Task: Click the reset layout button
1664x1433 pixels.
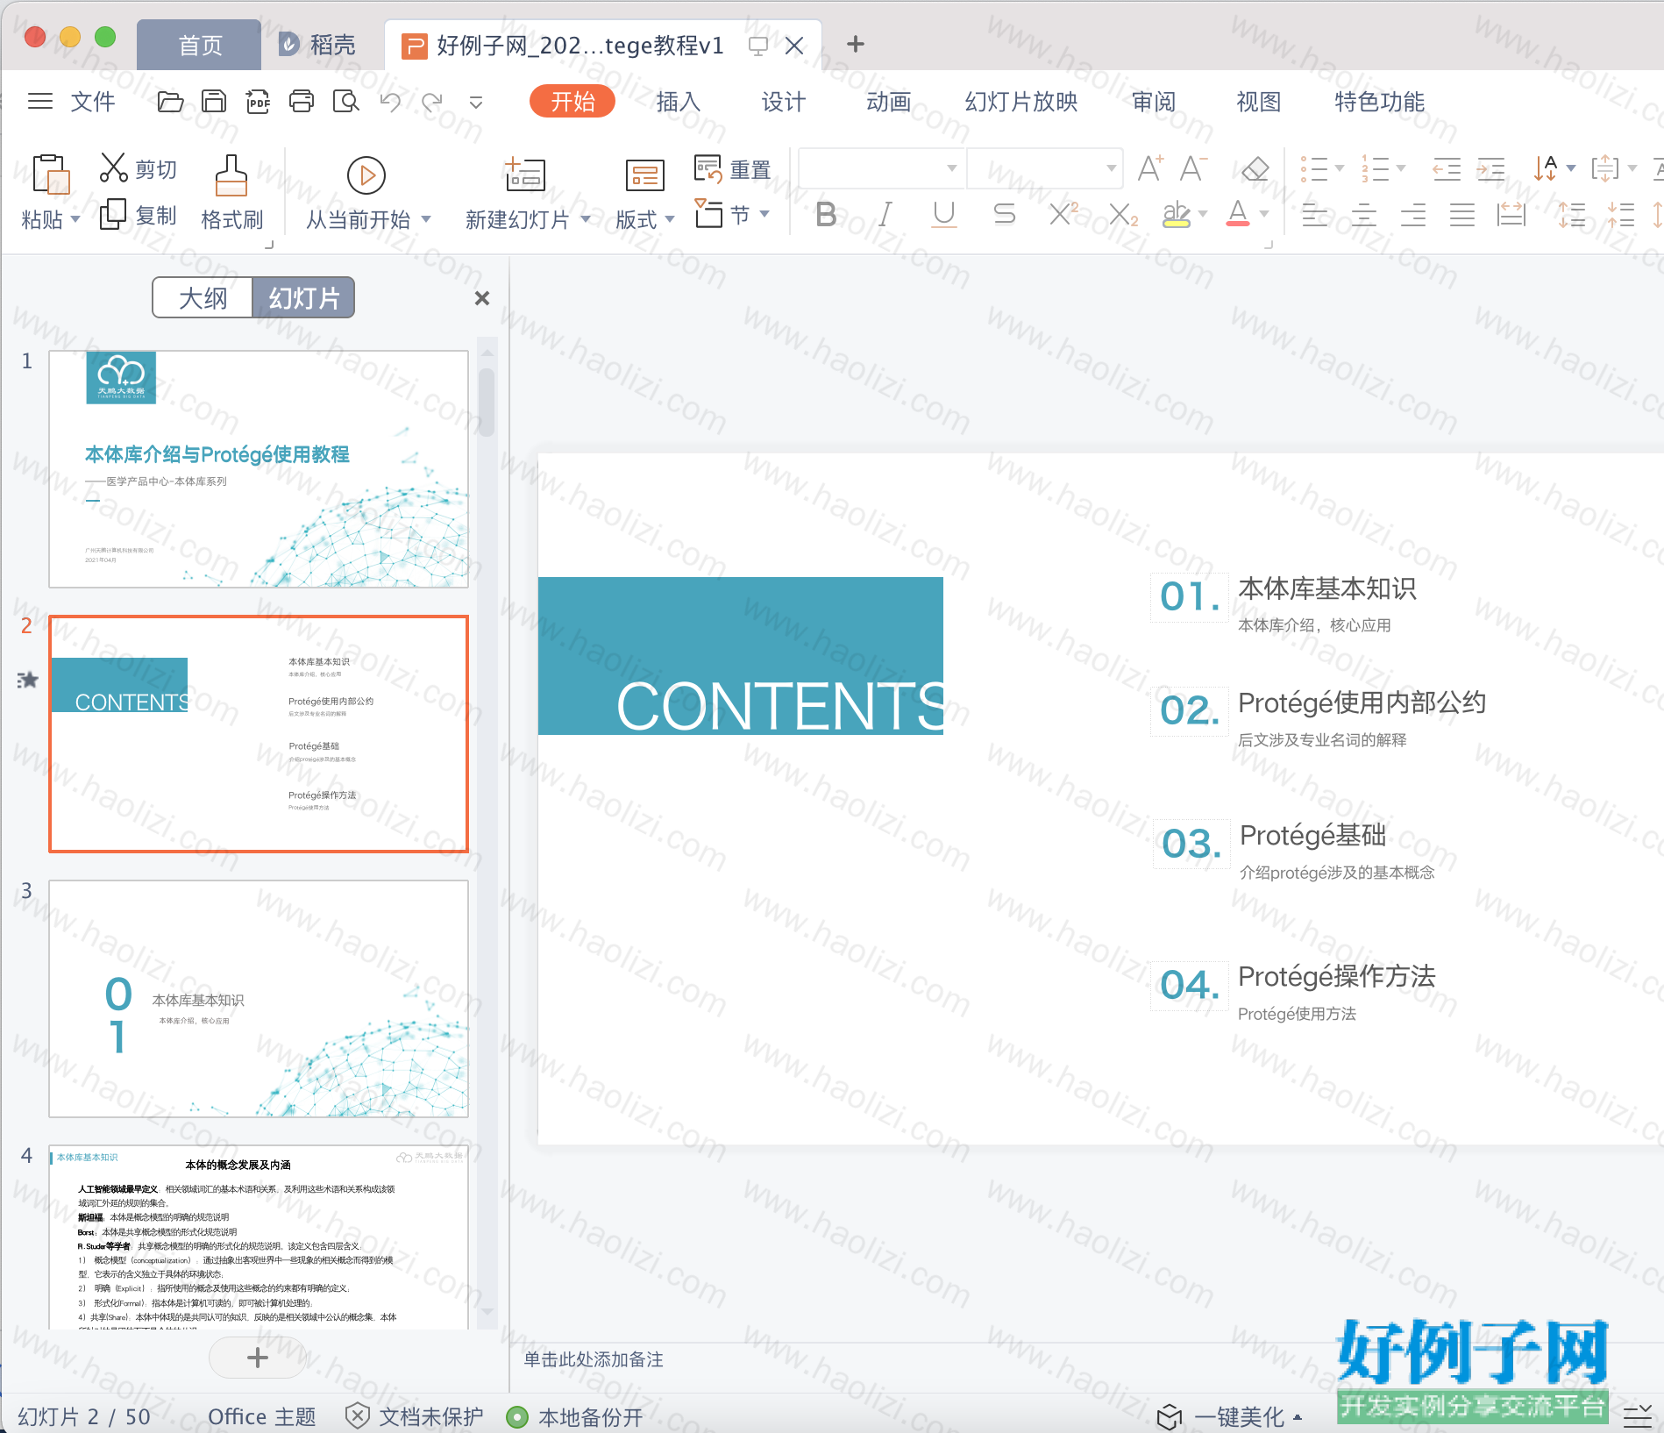Action: click(x=732, y=168)
